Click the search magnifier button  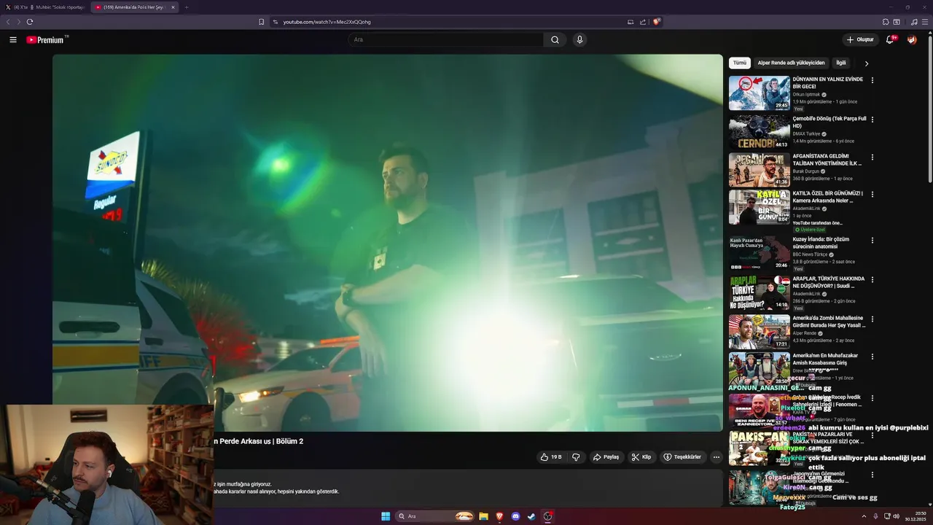(x=555, y=40)
